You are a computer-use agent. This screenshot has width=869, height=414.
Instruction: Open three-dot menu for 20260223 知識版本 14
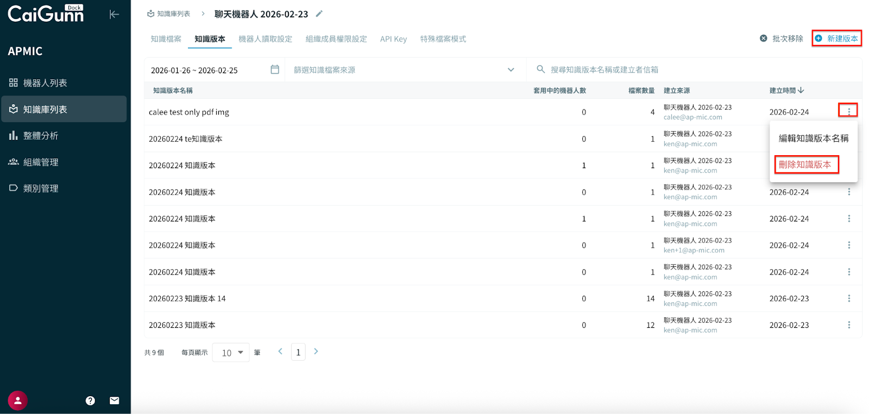pos(848,298)
